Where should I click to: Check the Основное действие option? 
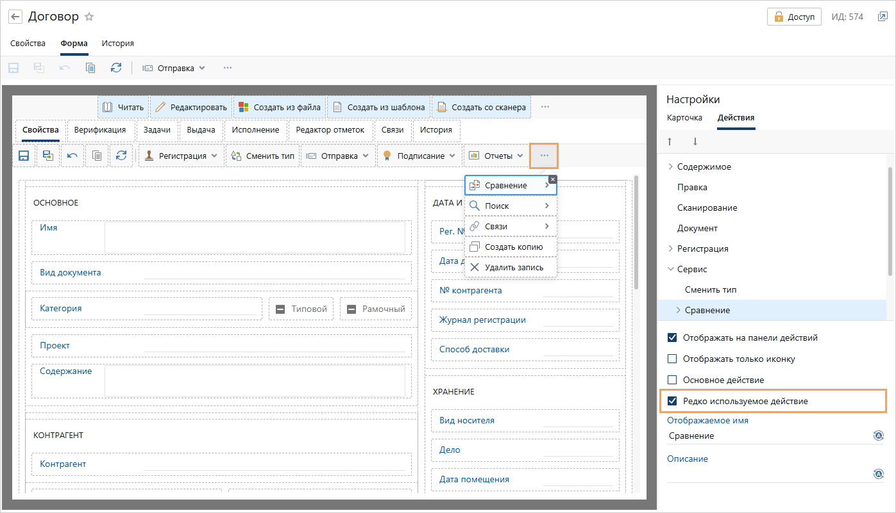[672, 380]
